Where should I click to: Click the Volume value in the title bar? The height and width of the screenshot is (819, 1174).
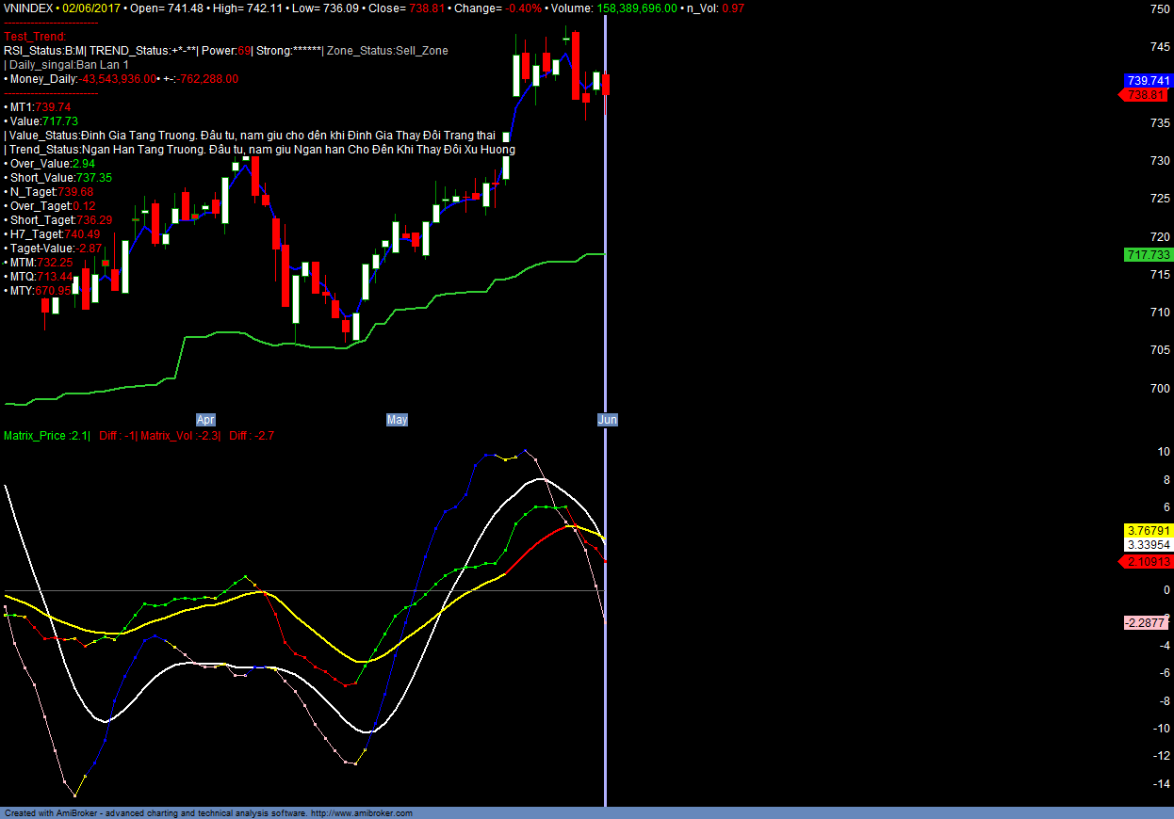pos(635,8)
